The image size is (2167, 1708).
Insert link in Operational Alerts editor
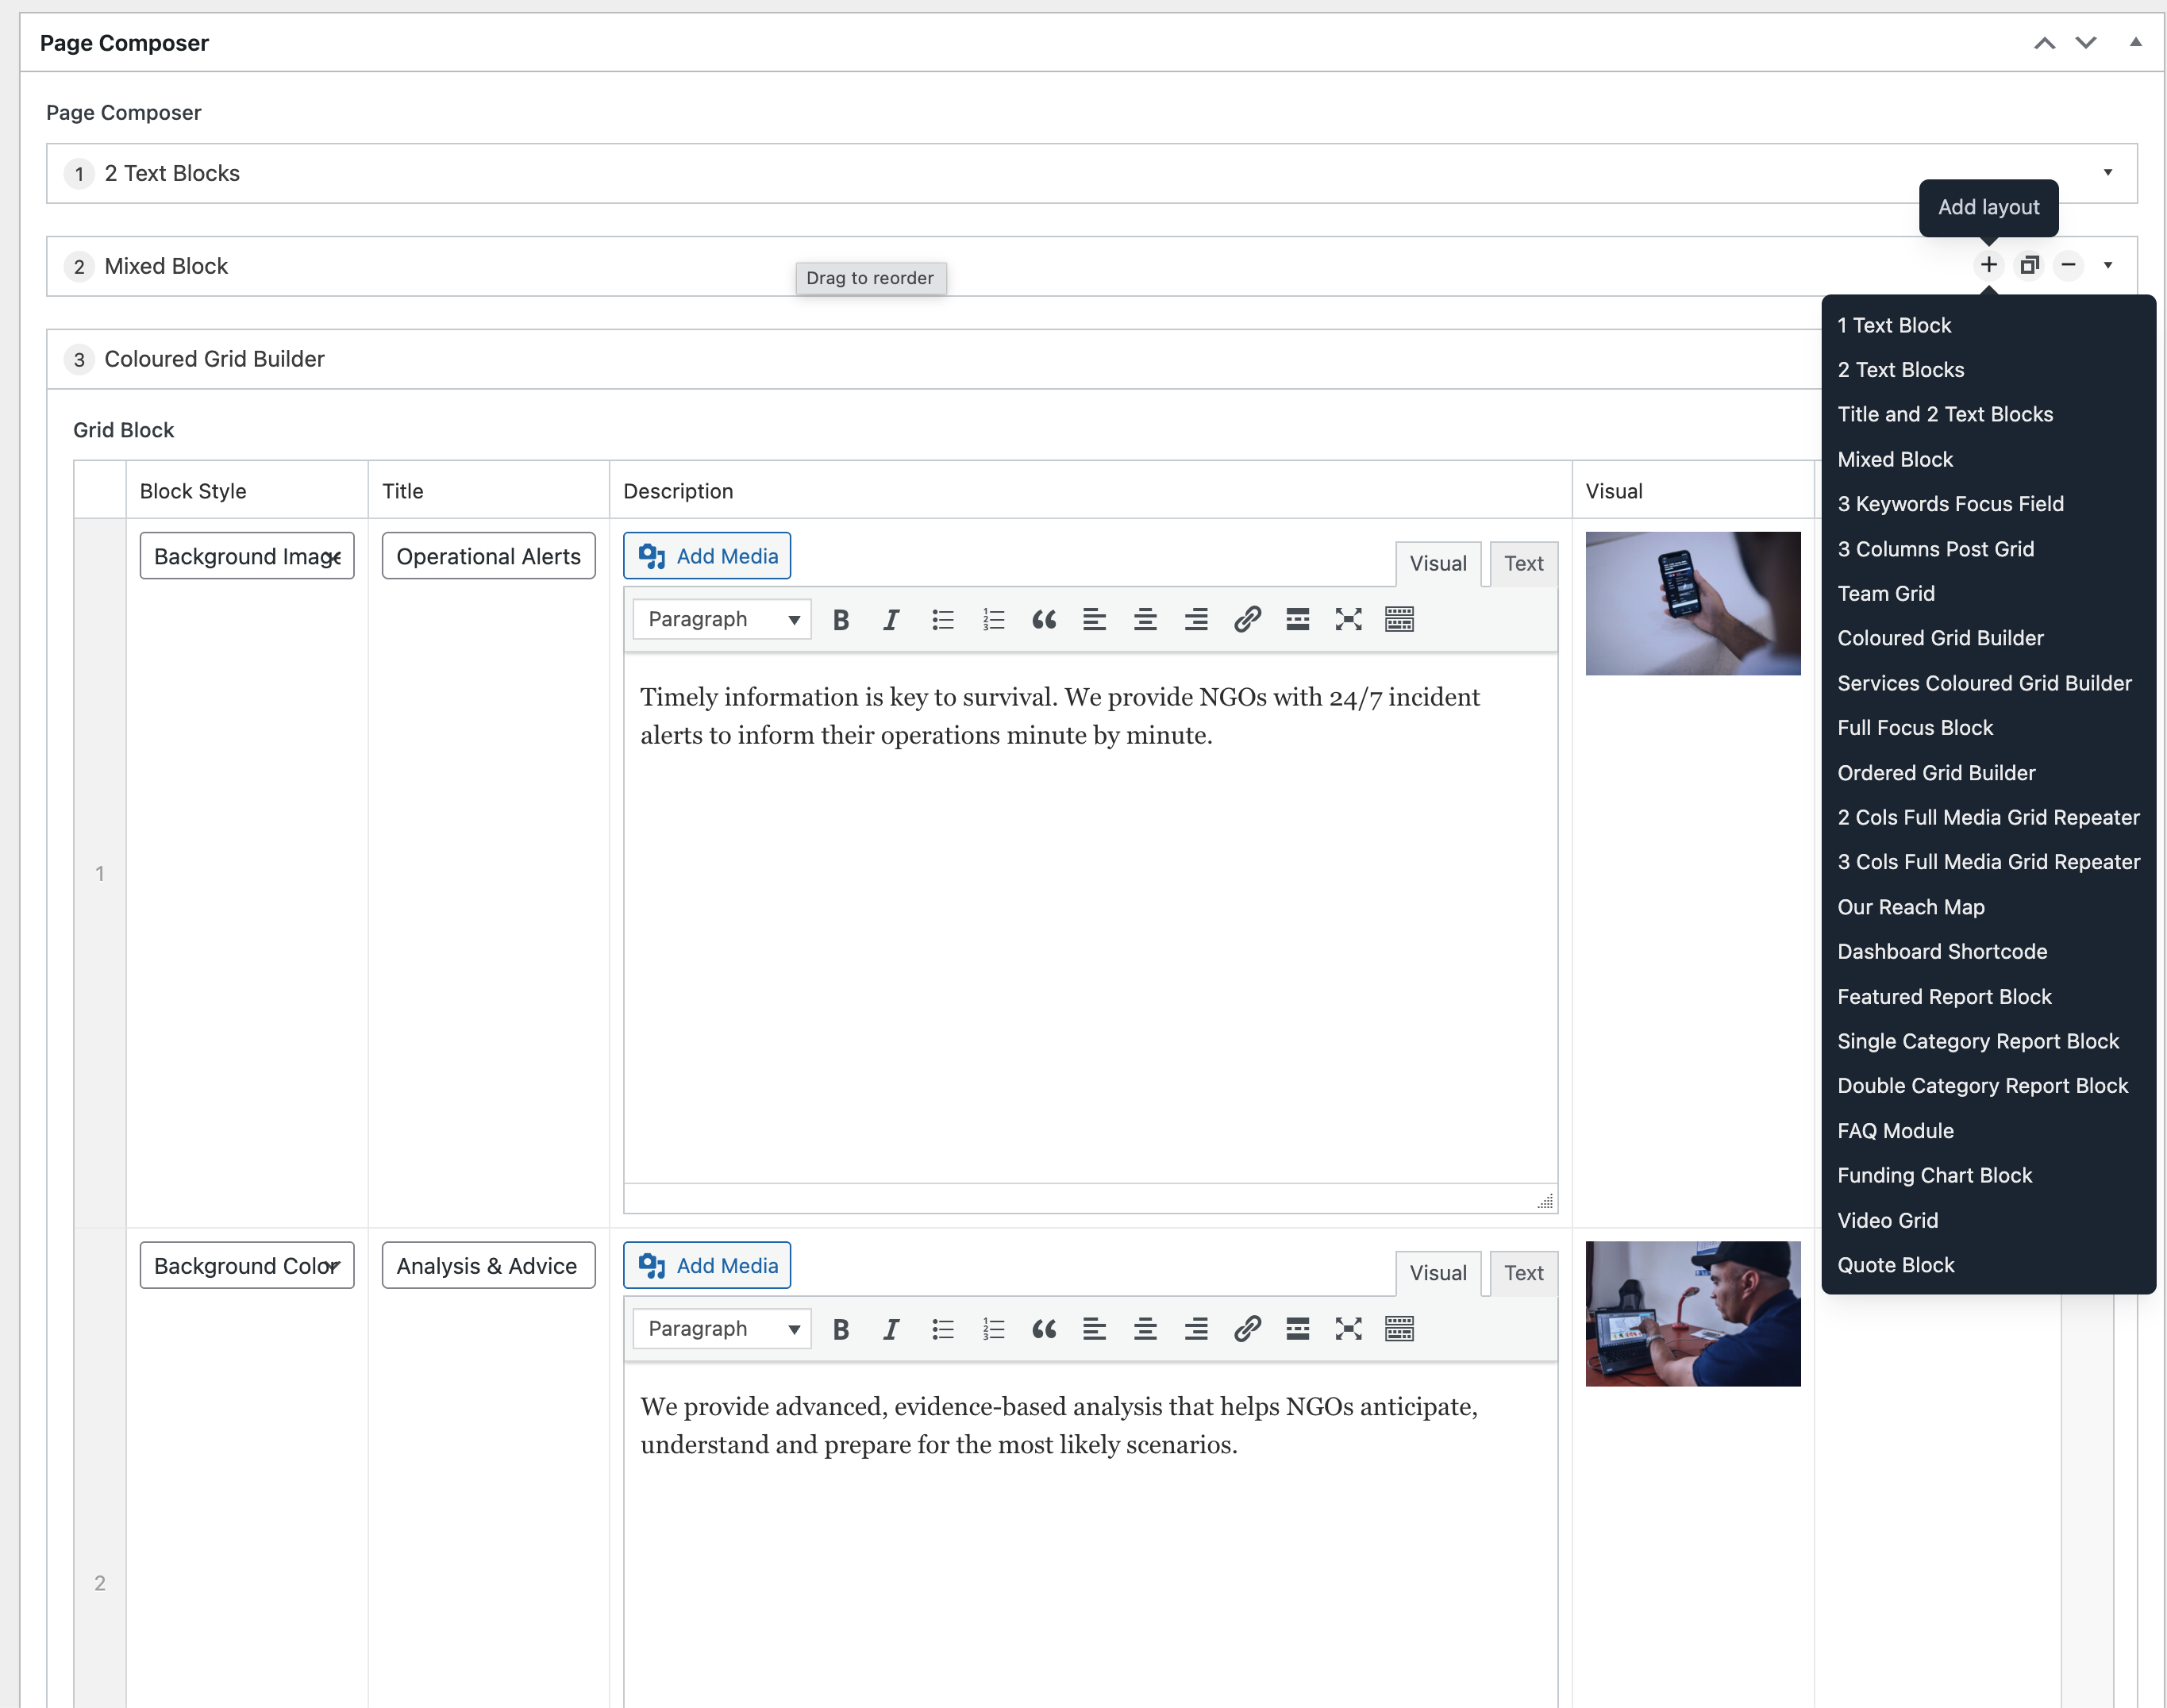(x=1247, y=620)
